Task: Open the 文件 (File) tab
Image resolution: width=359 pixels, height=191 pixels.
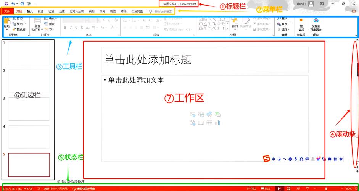Action: click(x=7, y=11)
